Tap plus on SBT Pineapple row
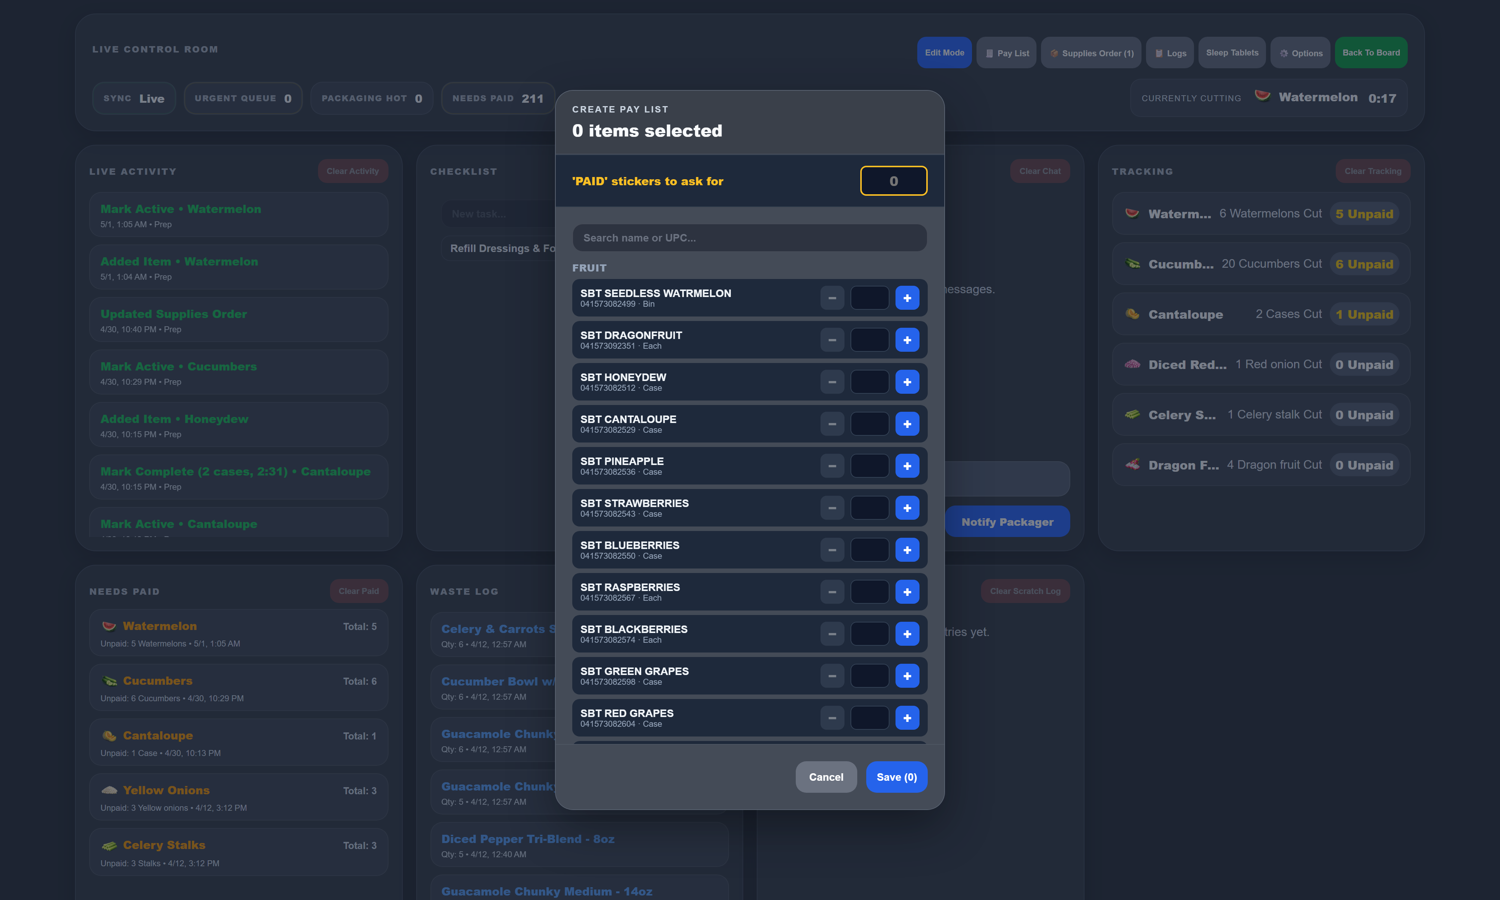The width and height of the screenshot is (1500, 900). (907, 466)
